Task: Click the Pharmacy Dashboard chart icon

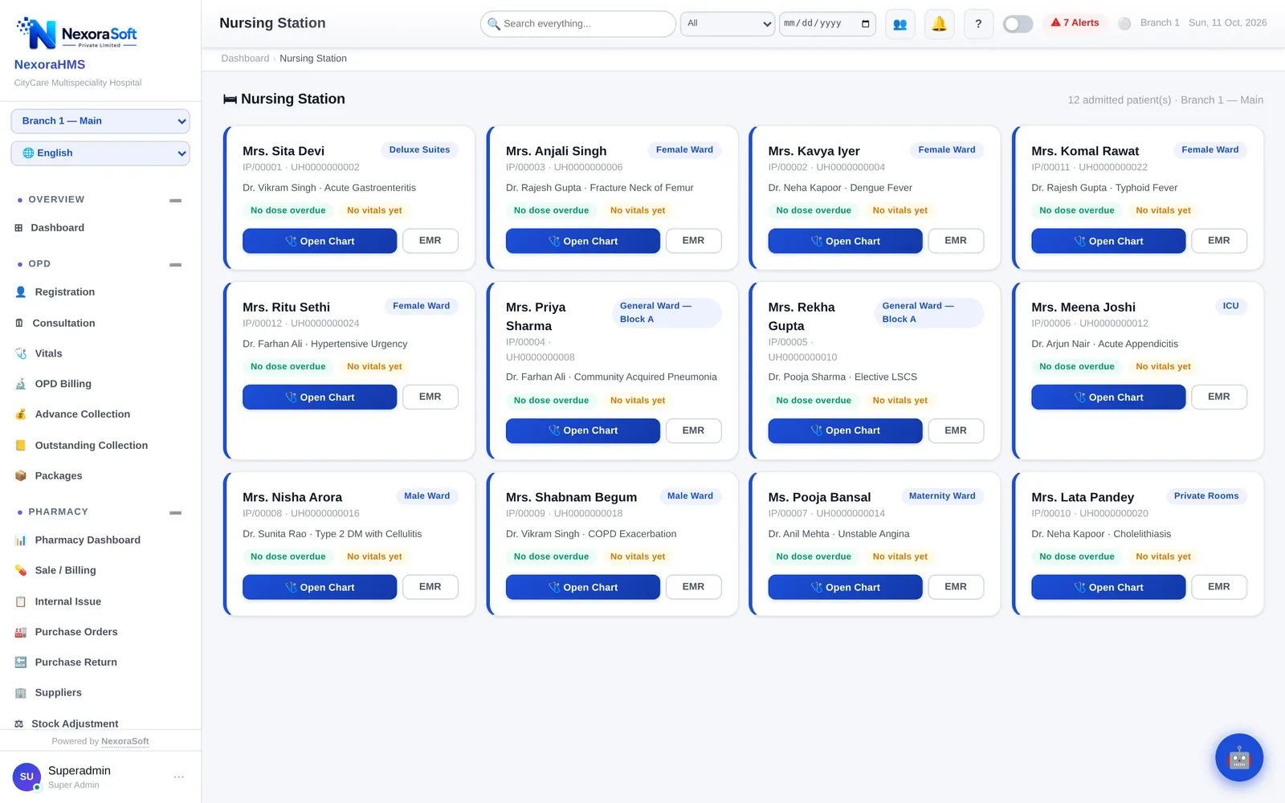Action: click(x=21, y=540)
